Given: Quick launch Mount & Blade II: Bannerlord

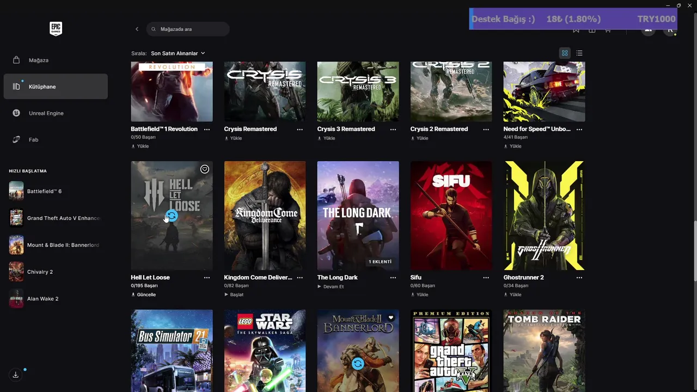Looking at the screenshot, I should (54, 245).
